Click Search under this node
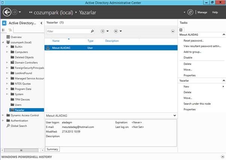 (x=197, y=104)
